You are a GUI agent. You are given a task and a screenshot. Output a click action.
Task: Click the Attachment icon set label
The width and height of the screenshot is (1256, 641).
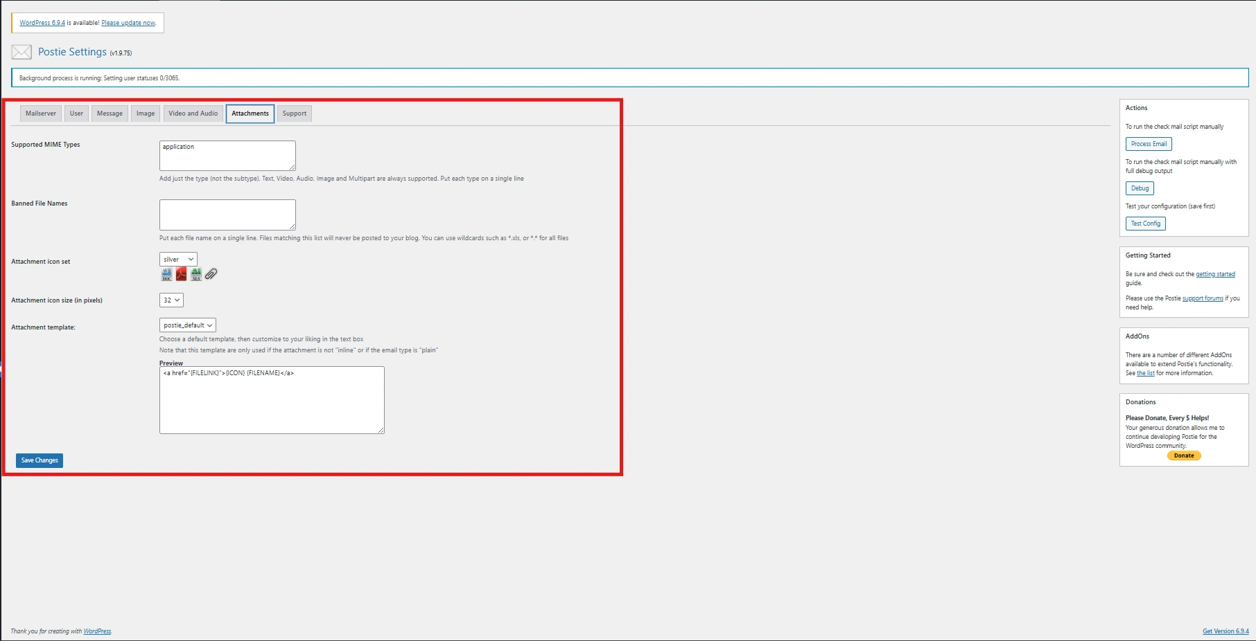point(41,262)
